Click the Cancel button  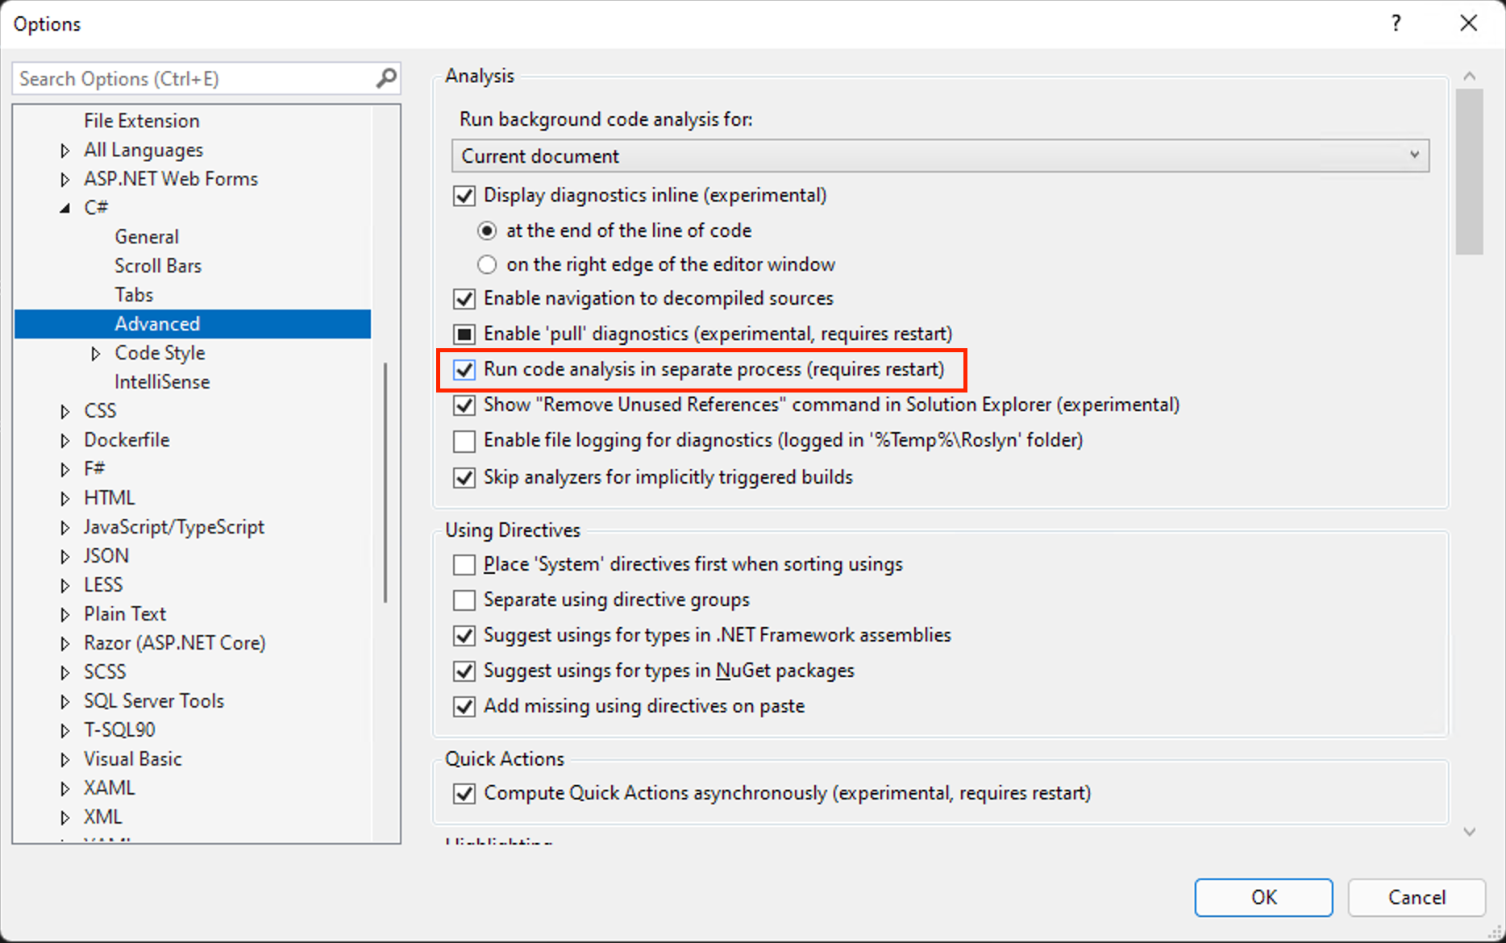1417,897
